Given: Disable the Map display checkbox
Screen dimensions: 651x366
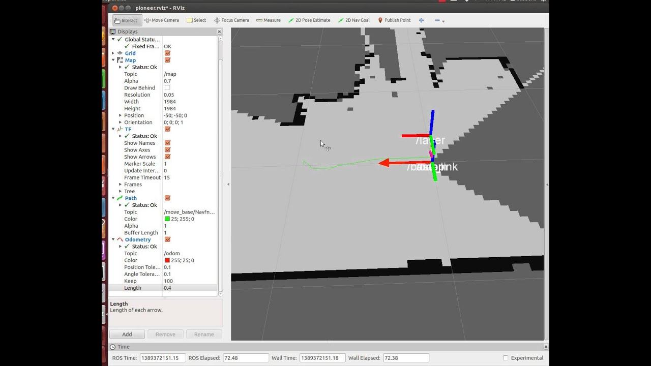Looking at the screenshot, I should (x=167, y=60).
